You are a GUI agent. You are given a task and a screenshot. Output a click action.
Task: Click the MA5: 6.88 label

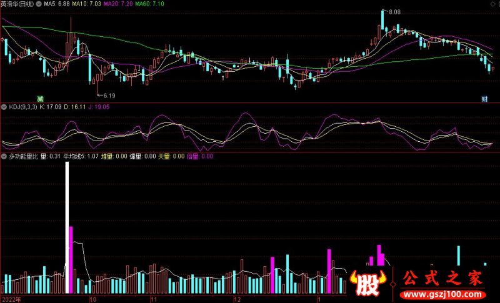pos(57,4)
